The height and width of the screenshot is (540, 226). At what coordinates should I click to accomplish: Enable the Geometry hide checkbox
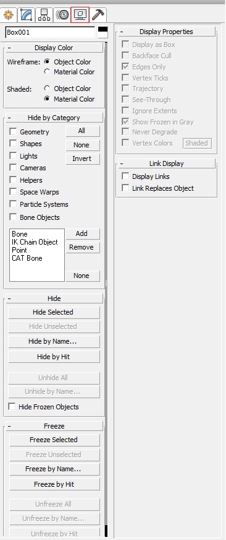pos(13,131)
